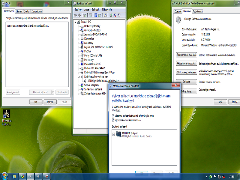The height and width of the screenshot is (180, 240).
Task: Collapse the Řadiče zvuku, videa a her node
Action: (79, 77)
